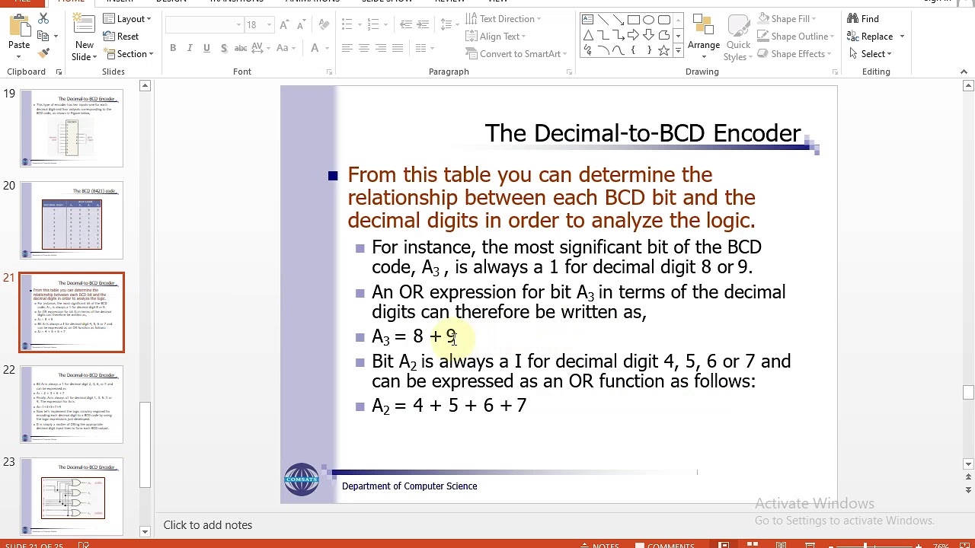Select the Right Arrow shape
This screenshot has width=975, height=548.
[x=633, y=35]
